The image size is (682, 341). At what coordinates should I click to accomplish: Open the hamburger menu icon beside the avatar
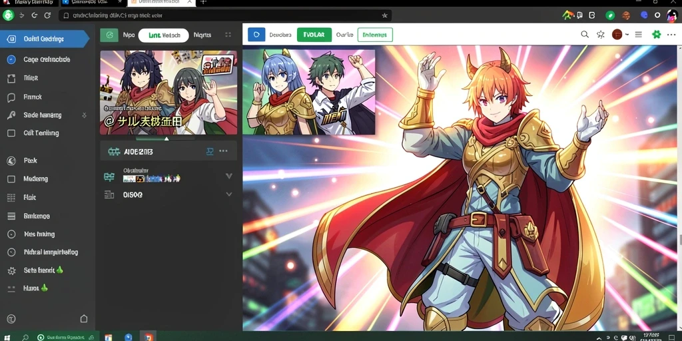coord(639,35)
